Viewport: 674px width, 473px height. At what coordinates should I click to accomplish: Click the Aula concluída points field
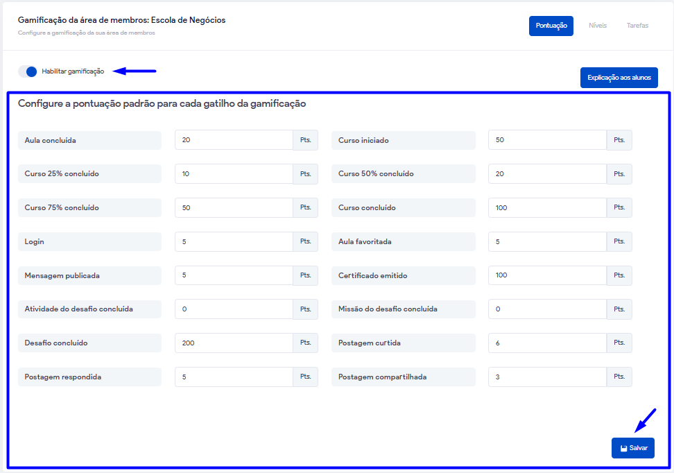234,140
